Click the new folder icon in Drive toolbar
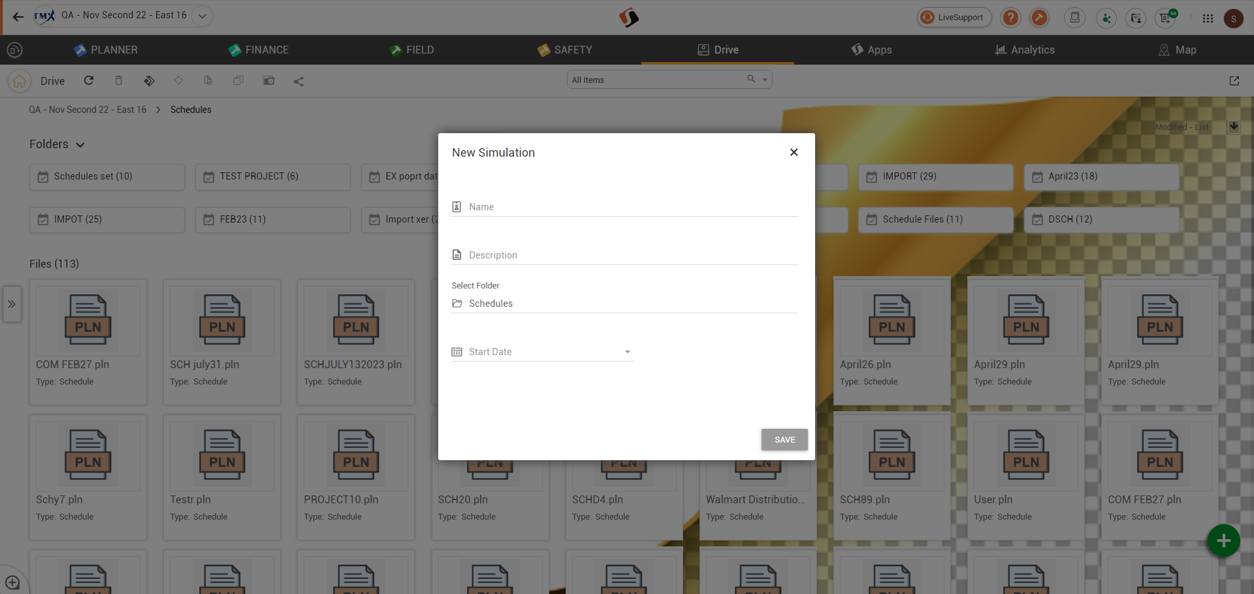The height and width of the screenshot is (594, 1254). point(268,80)
